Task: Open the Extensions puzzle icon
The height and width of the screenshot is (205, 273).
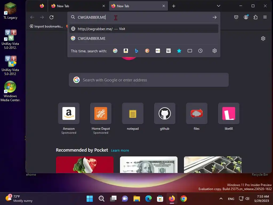Action: click(255, 17)
